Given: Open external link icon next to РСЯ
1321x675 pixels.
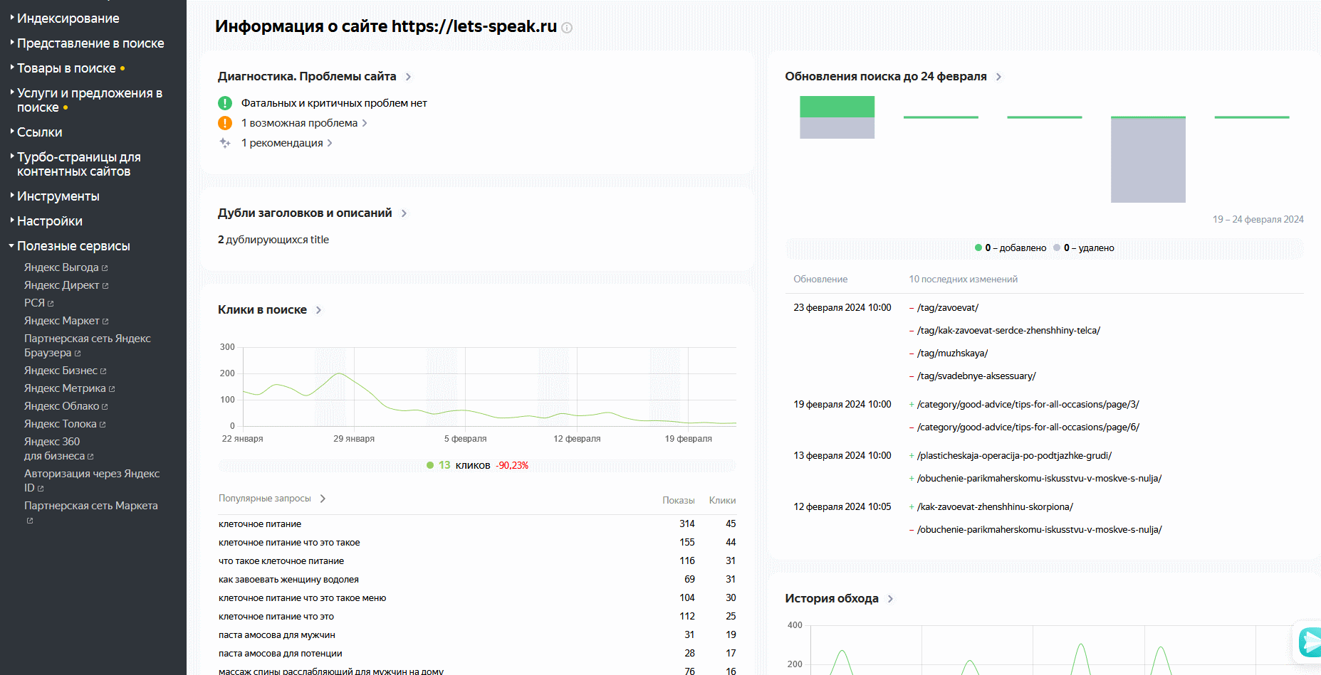Looking at the screenshot, I should point(51,304).
